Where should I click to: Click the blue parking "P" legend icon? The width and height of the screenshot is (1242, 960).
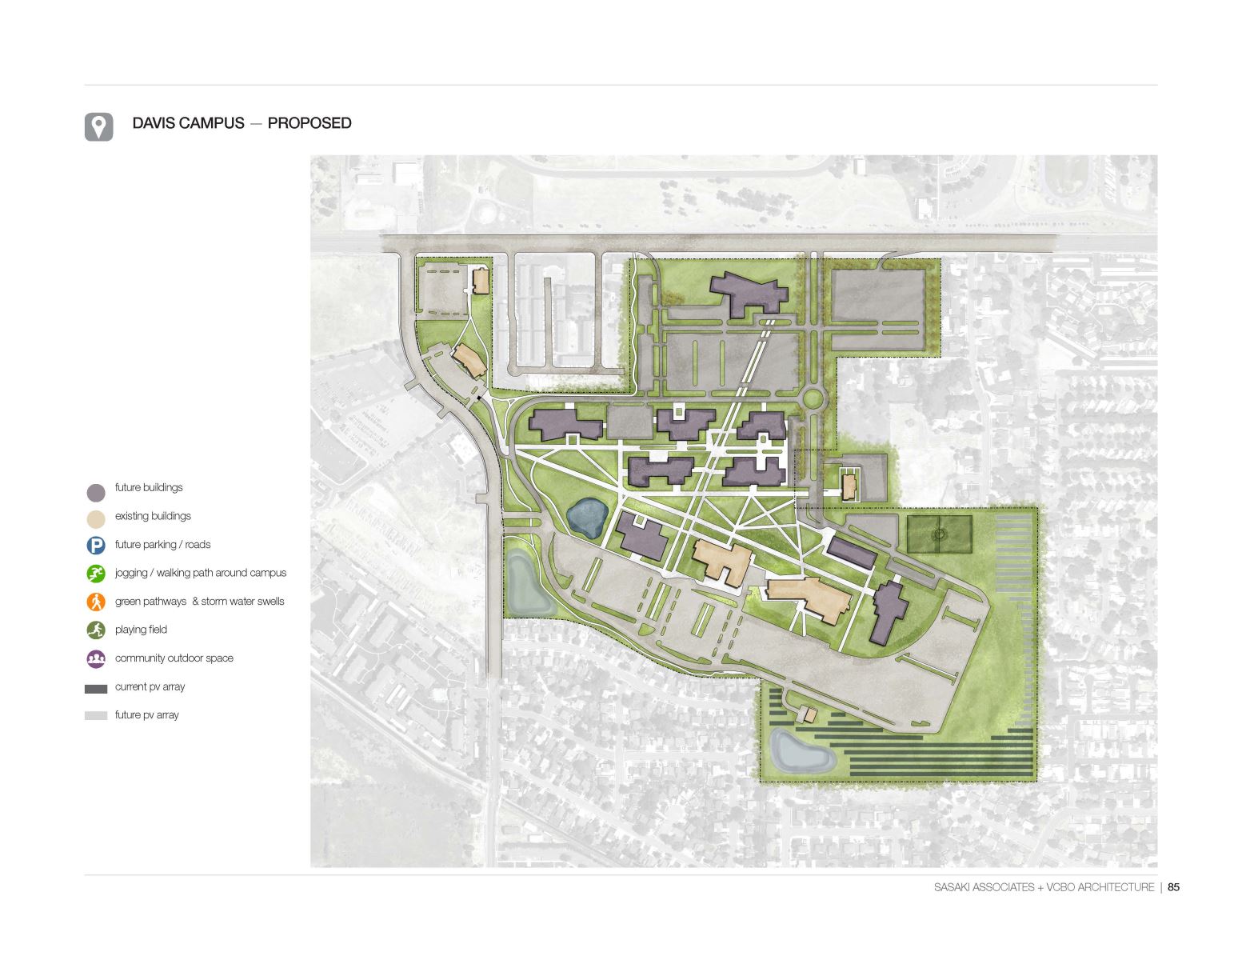coord(96,546)
